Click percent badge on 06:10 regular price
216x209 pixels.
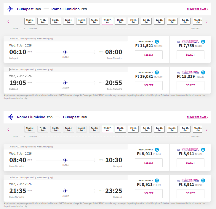click(157, 42)
